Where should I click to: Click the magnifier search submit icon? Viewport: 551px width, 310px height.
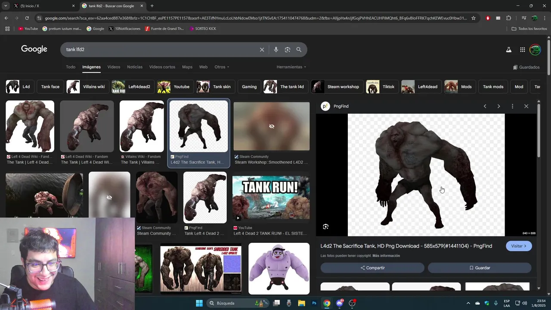(299, 50)
